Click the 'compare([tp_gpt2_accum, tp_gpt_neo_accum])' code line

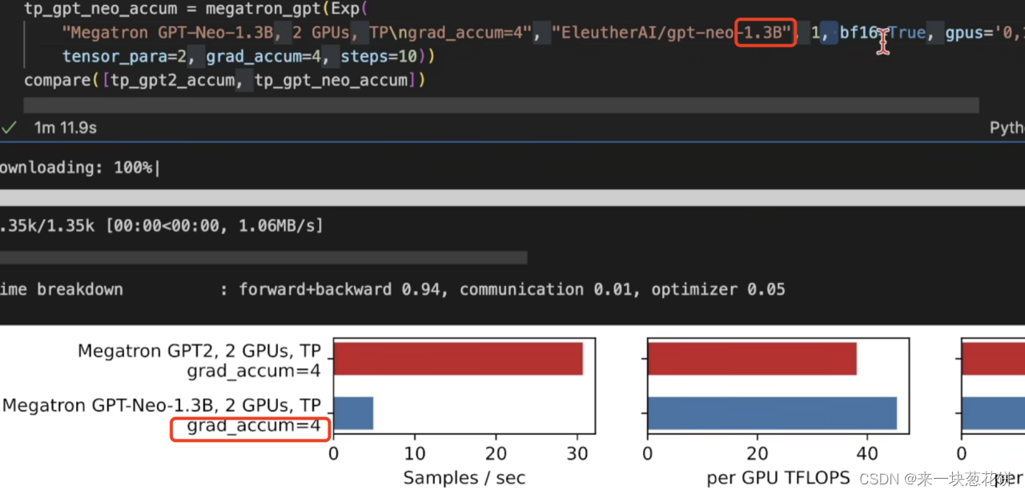[225, 81]
